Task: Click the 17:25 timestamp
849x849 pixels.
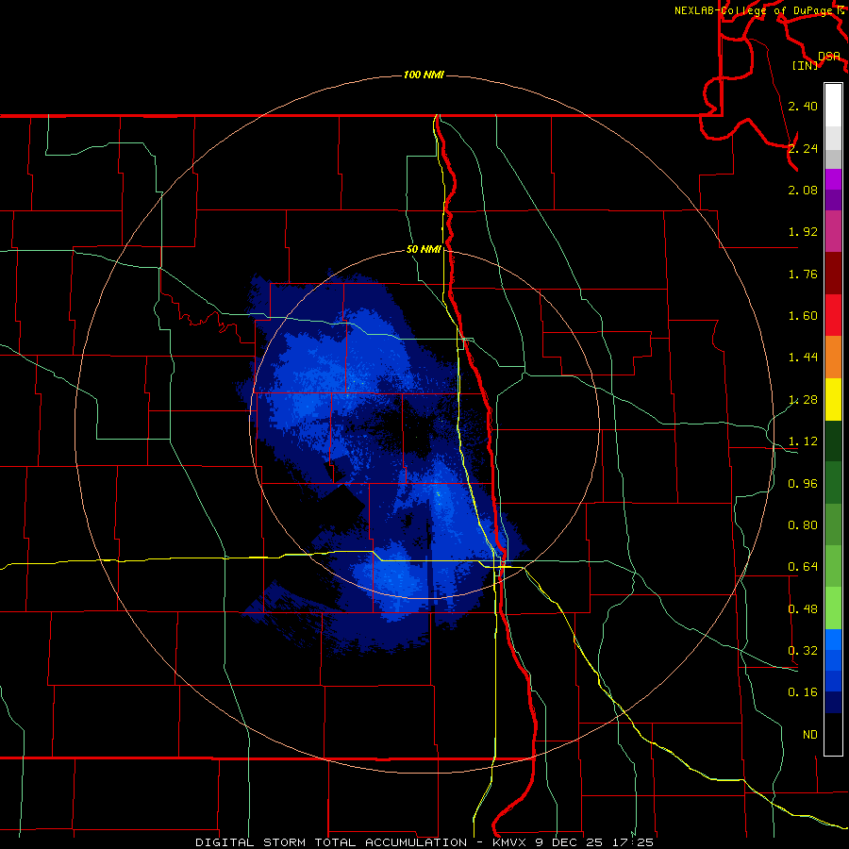Action: 632,842
